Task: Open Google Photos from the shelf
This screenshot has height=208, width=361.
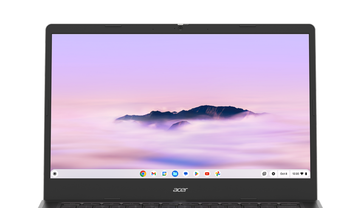Action: (217, 174)
